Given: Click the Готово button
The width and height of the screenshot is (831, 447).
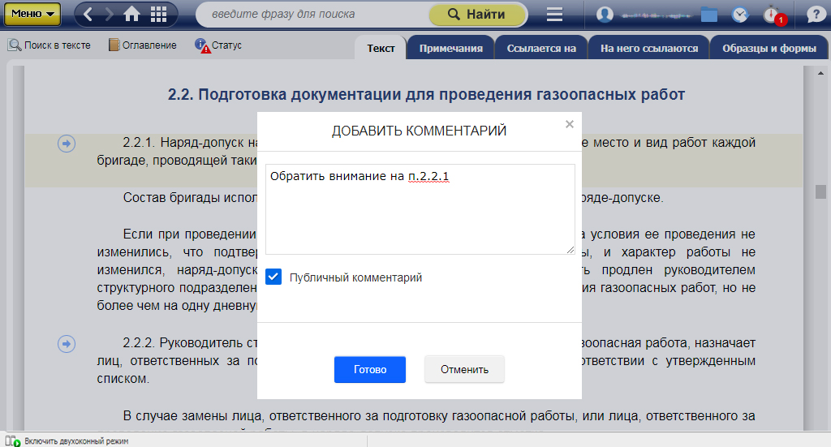Looking at the screenshot, I should click(x=369, y=369).
